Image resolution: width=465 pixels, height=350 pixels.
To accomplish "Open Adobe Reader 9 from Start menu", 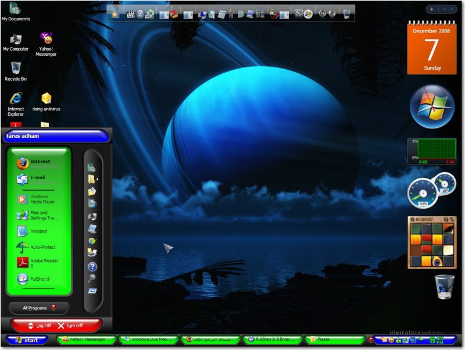I will pos(40,263).
